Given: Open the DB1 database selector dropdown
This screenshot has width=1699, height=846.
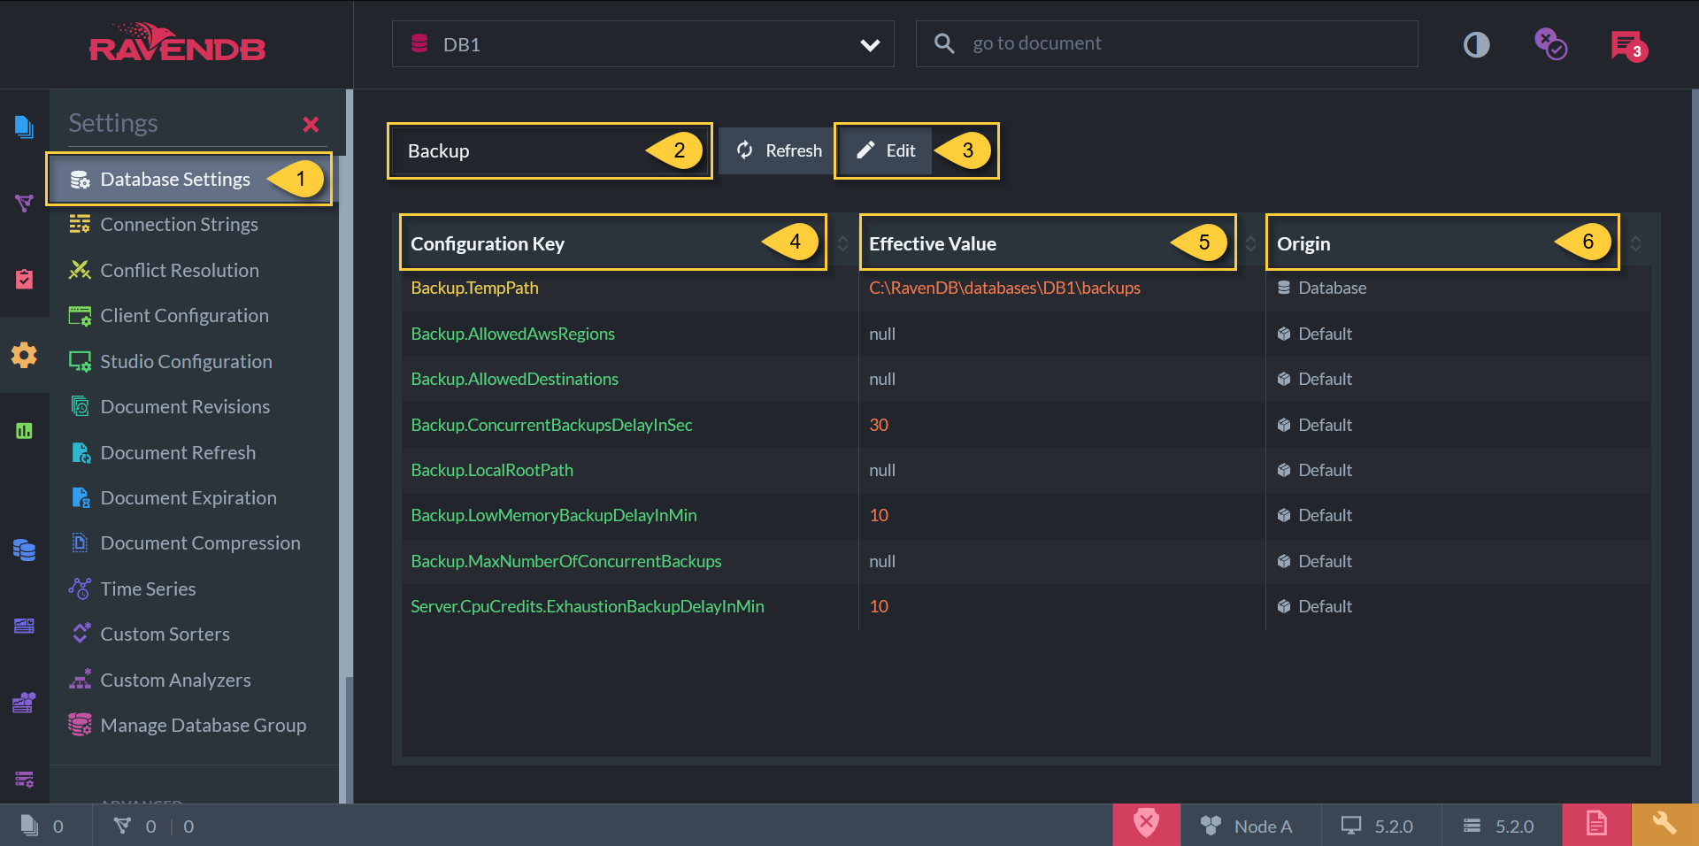Looking at the screenshot, I should pos(643,44).
